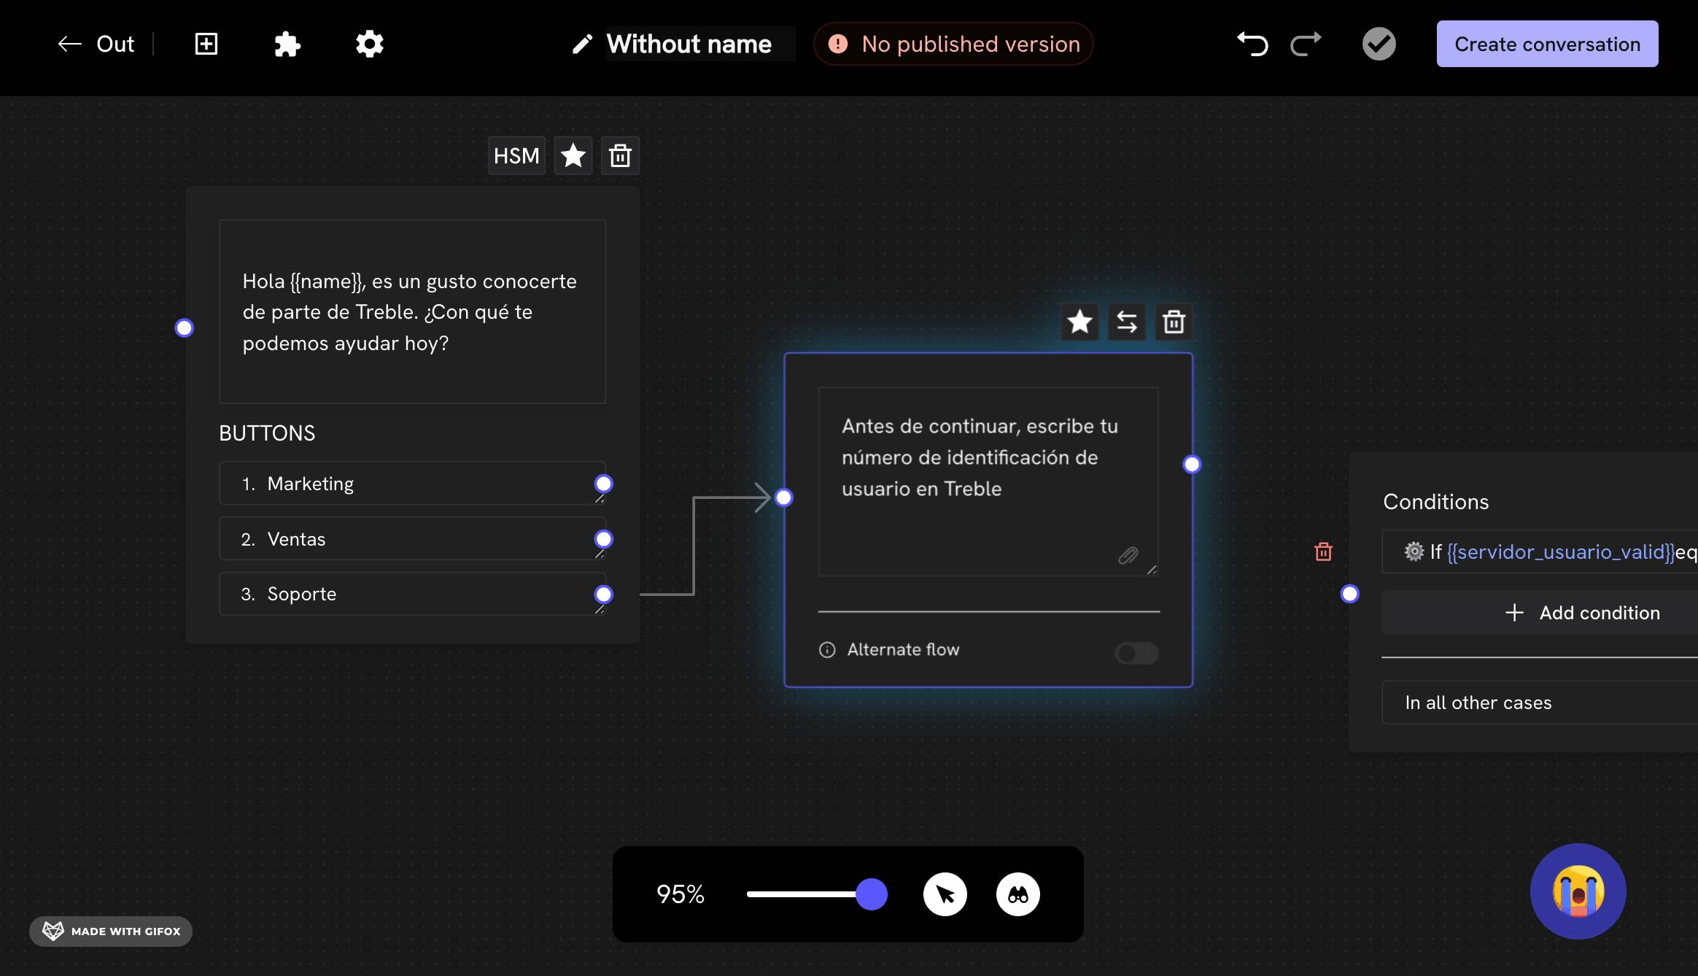Delete the HSM block with trash icon
The image size is (1698, 976).
[620, 155]
